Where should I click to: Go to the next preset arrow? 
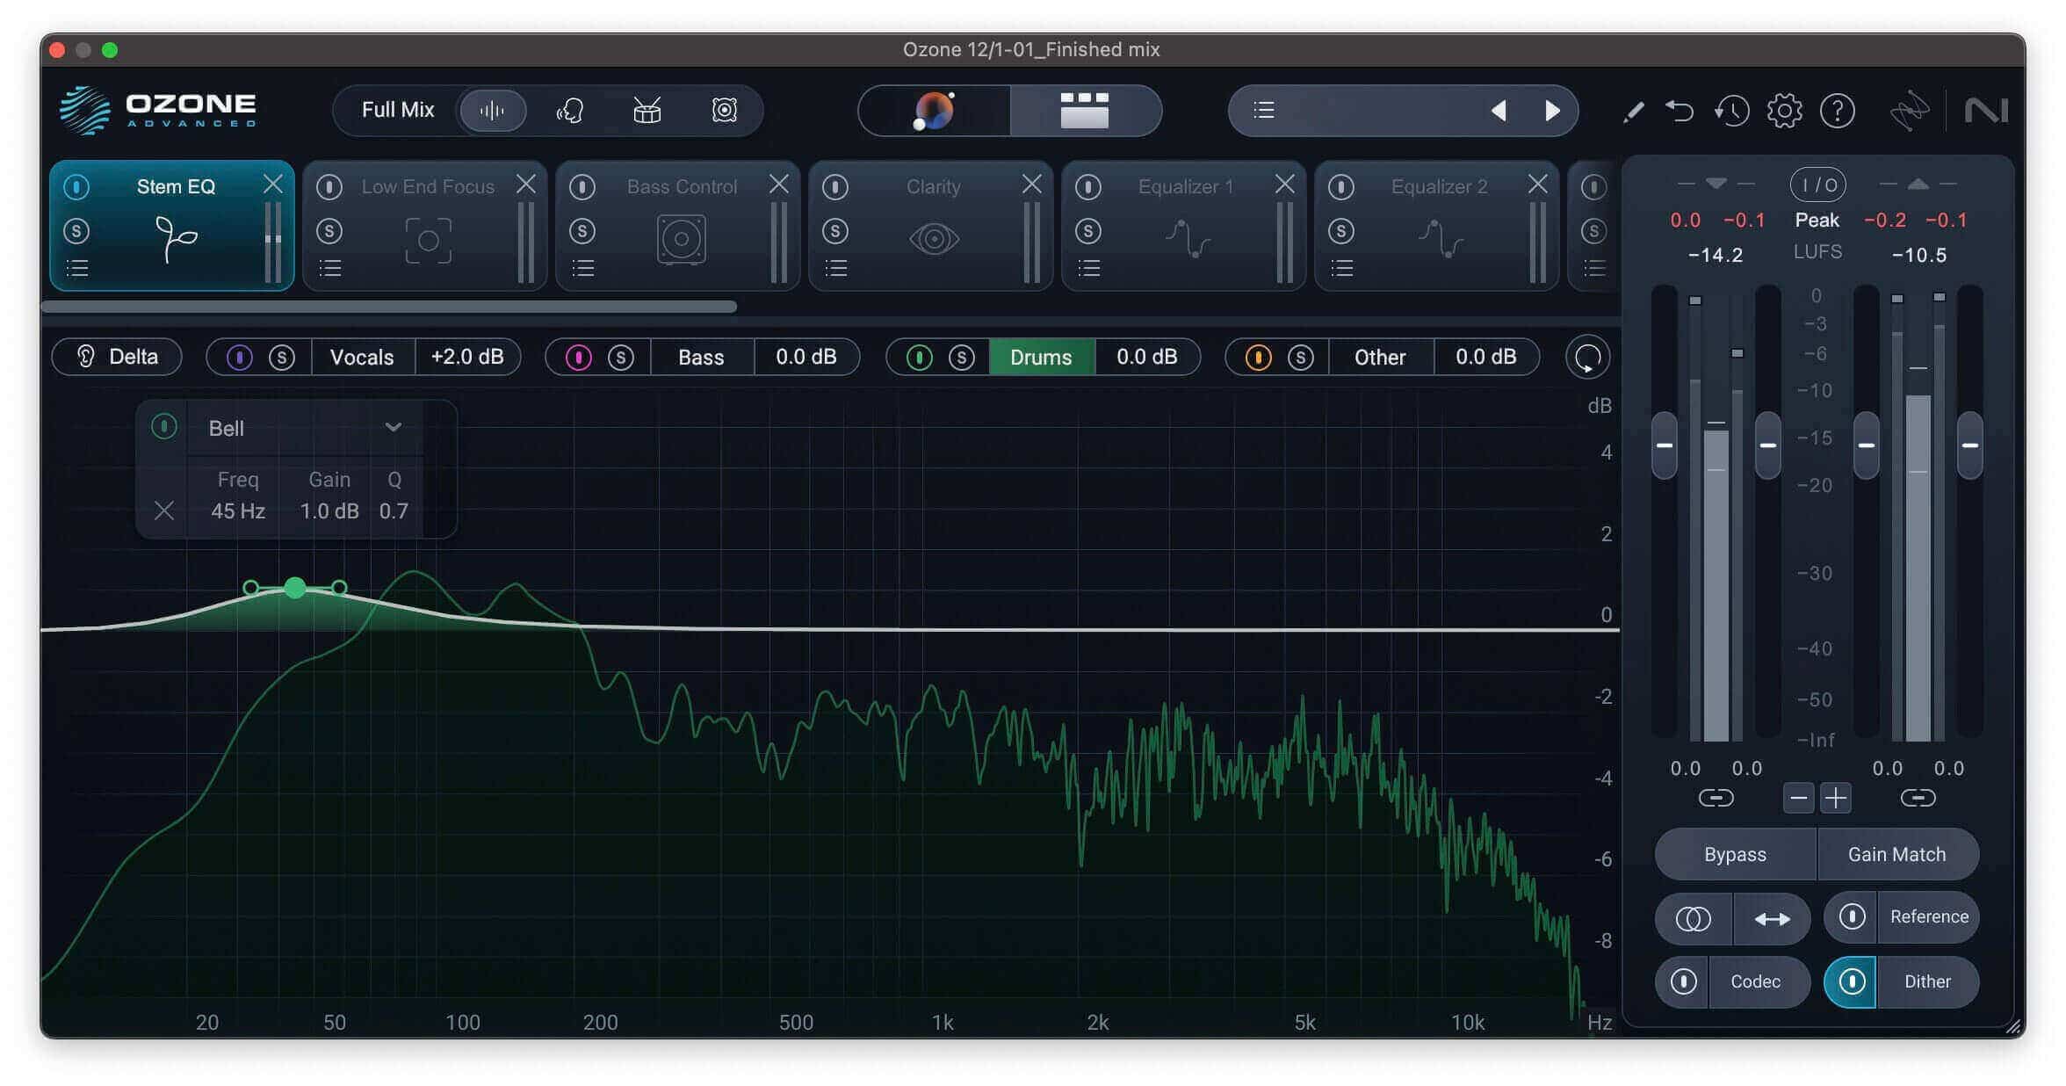coord(1552,110)
